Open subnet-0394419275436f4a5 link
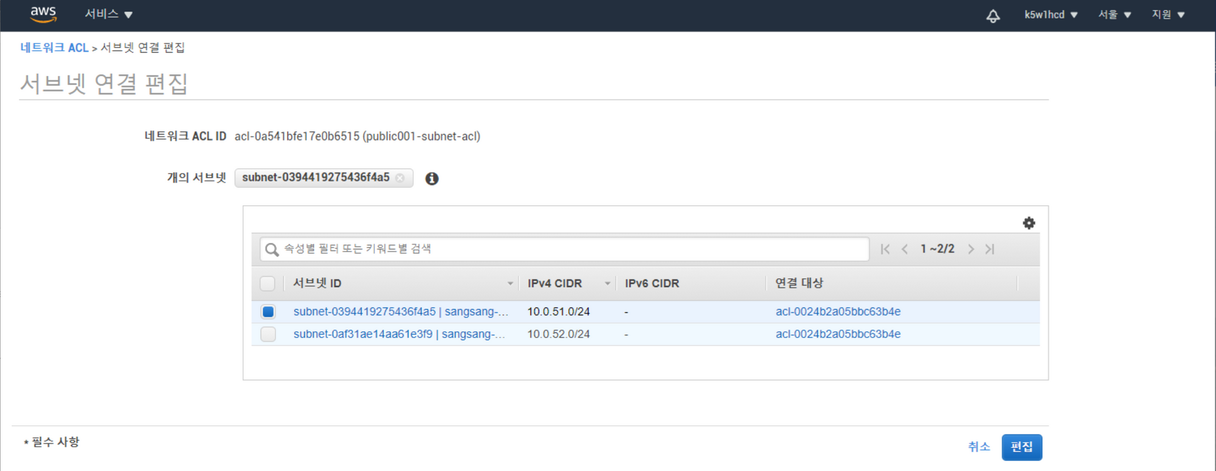 coord(401,312)
